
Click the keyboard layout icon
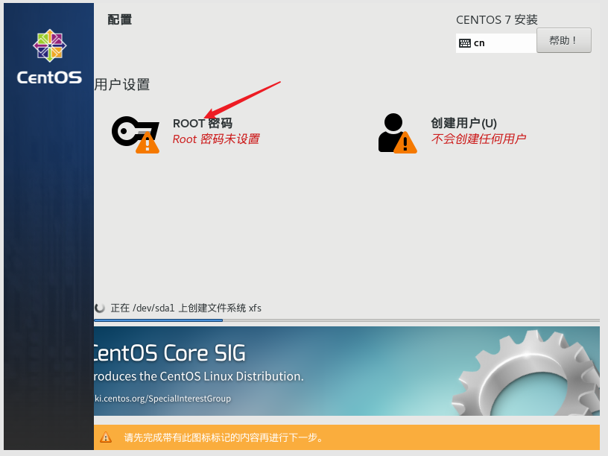click(464, 43)
